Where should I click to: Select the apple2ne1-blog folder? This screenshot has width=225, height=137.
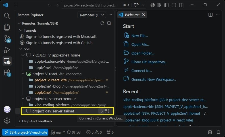click(x=47, y=86)
